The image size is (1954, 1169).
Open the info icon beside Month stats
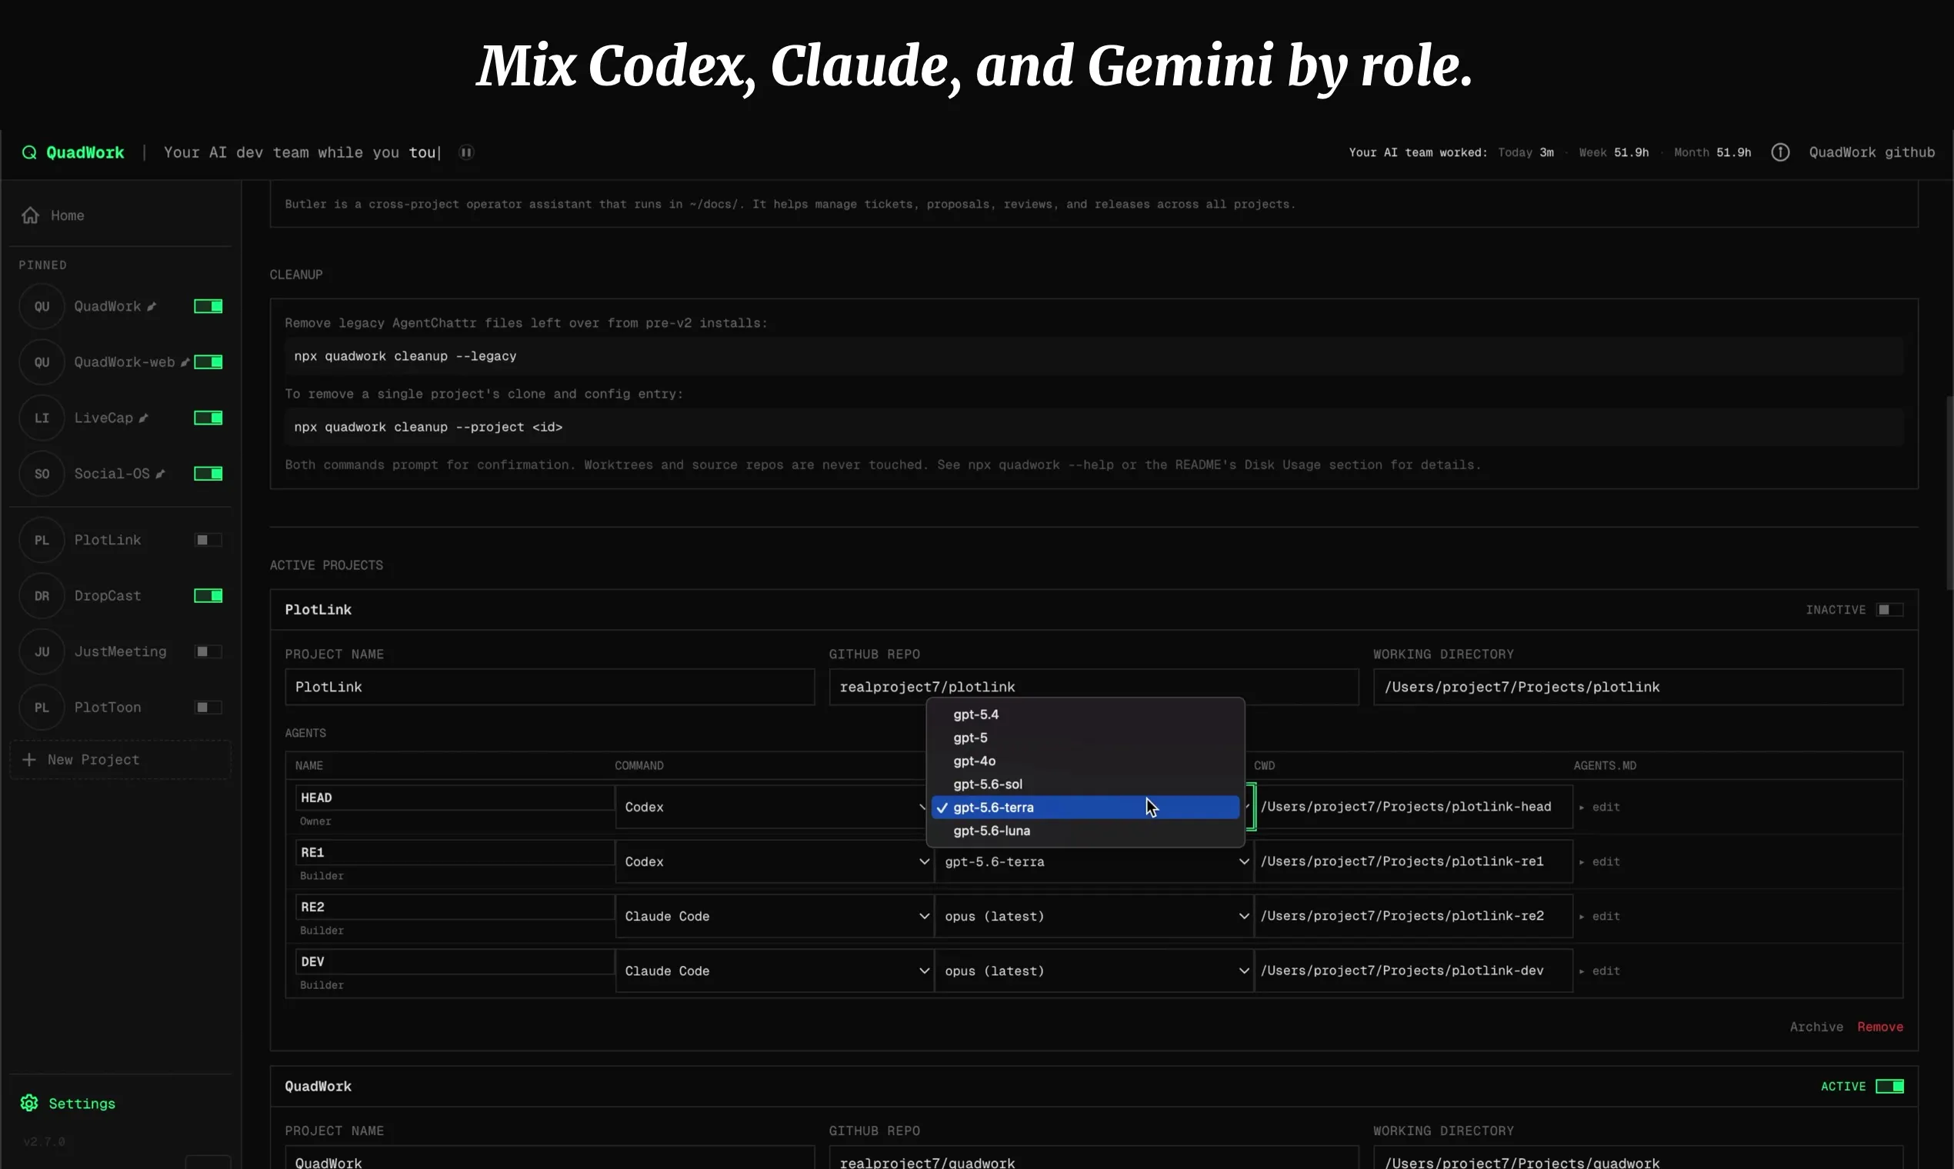[x=1780, y=152]
